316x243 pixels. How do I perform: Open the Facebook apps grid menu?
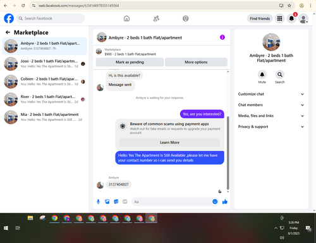pyautogui.click(x=279, y=18)
